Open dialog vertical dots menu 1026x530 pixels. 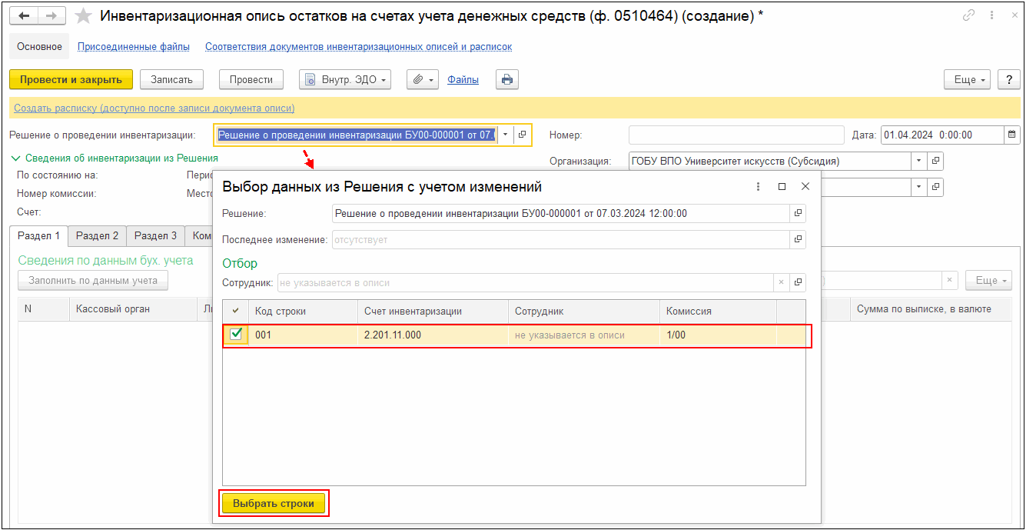[x=759, y=186]
